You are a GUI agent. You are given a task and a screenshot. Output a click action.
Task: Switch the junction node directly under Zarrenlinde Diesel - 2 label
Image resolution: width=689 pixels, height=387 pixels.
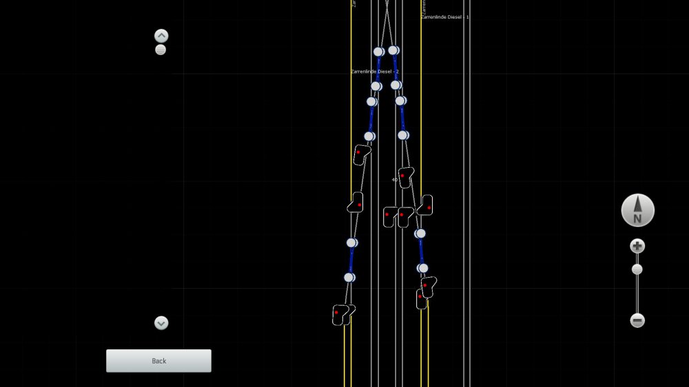click(376, 87)
